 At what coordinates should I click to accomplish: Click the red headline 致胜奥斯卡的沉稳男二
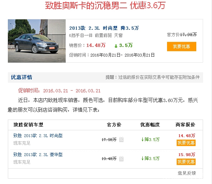click(86, 6)
